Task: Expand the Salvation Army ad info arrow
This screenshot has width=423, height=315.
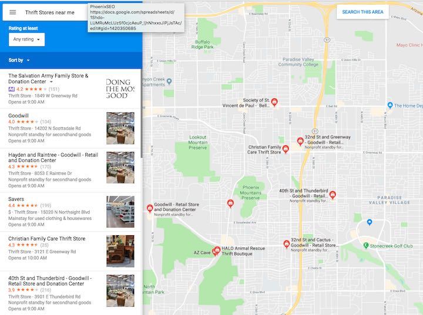Action: (51, 82)
